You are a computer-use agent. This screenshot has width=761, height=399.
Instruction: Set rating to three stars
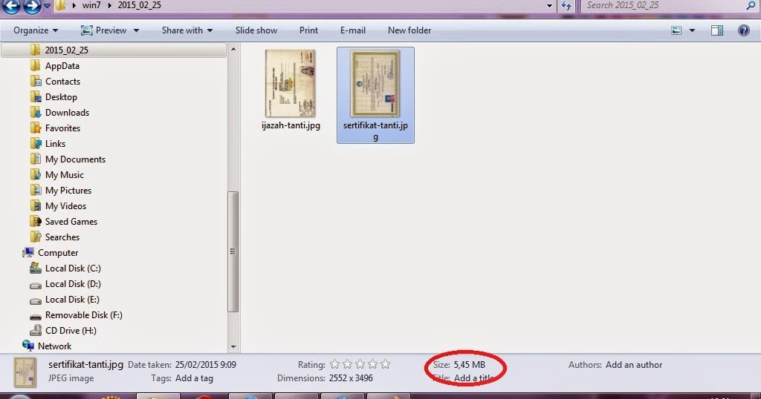360,364
